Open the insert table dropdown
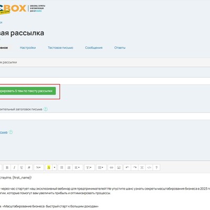 coord(101,167)
